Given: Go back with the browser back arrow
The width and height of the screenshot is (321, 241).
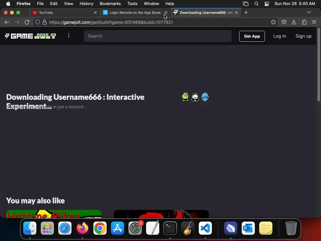Looking at the screenshot, I should click(x=7, y=22).
